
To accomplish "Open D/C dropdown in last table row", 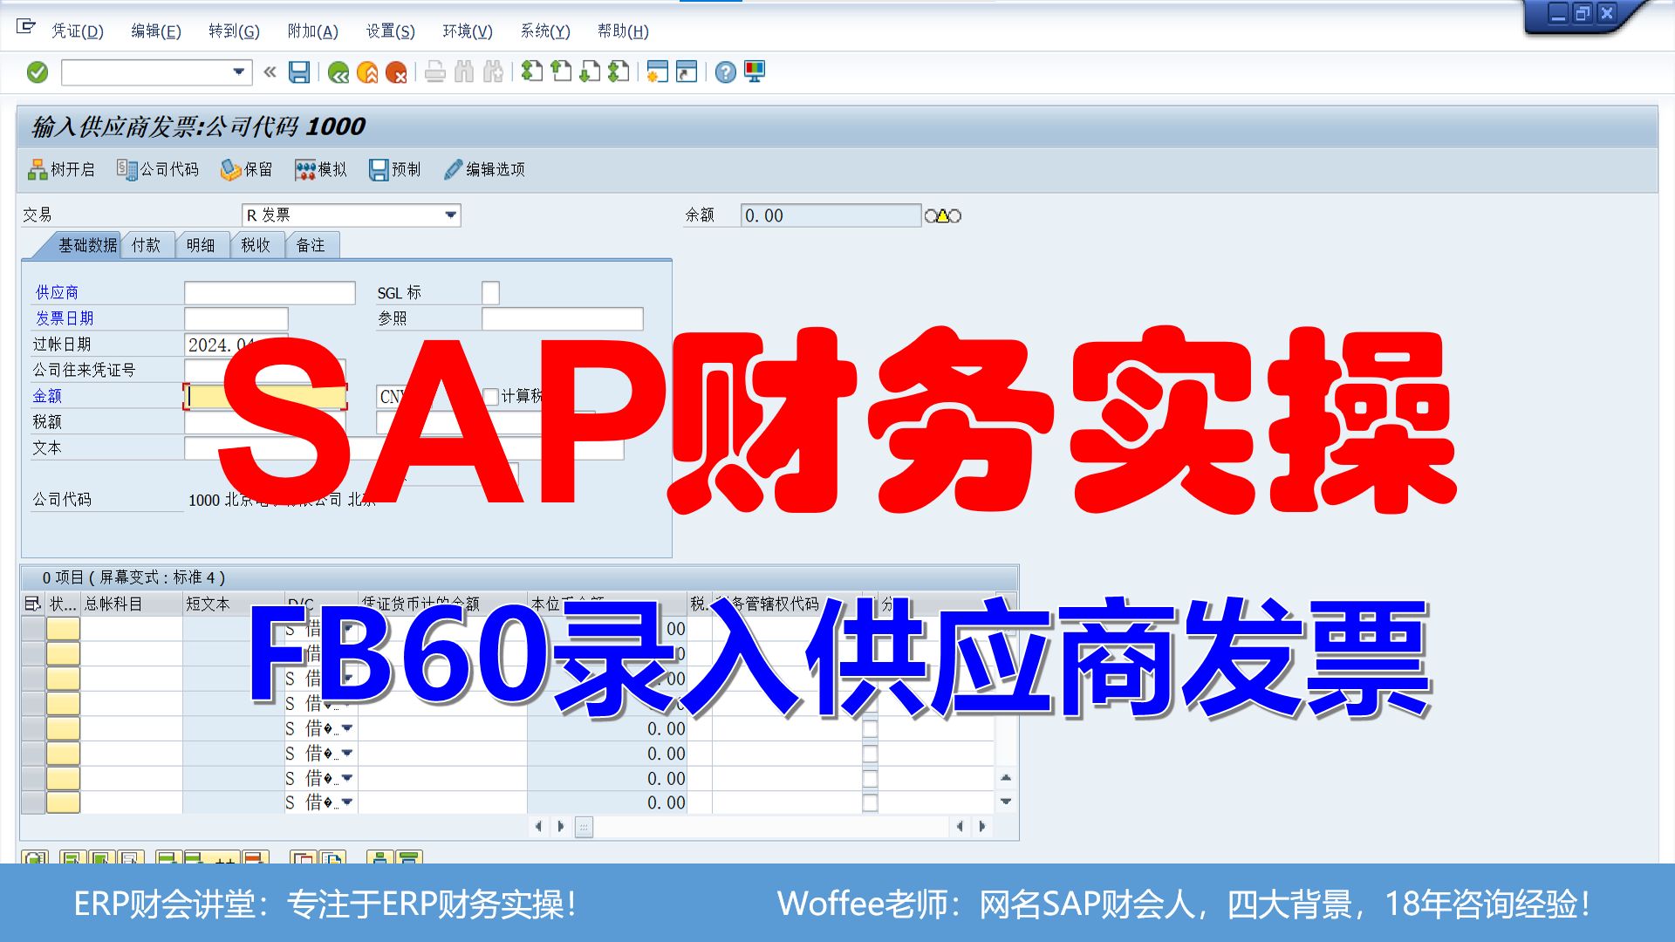I will tap(346, 802).
